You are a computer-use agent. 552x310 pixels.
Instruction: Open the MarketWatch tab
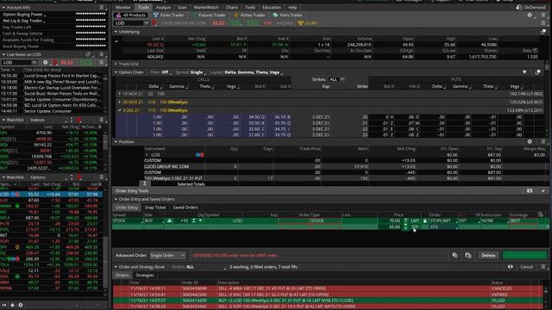tap(206, 8)
